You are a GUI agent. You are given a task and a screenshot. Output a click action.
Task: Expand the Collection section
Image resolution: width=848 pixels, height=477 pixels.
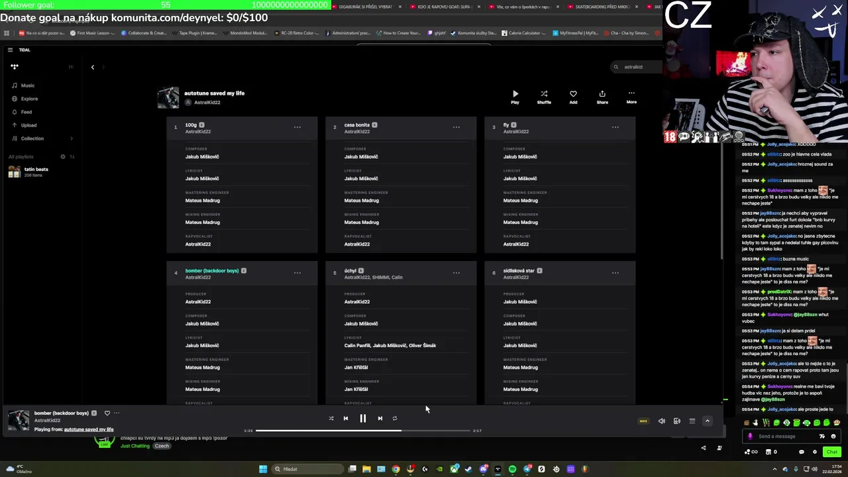(x=72, y=138)
